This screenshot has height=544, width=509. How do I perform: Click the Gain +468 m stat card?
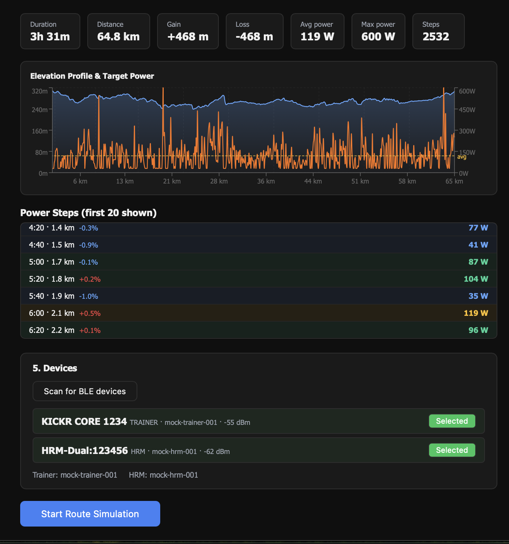tap(188, 31)
